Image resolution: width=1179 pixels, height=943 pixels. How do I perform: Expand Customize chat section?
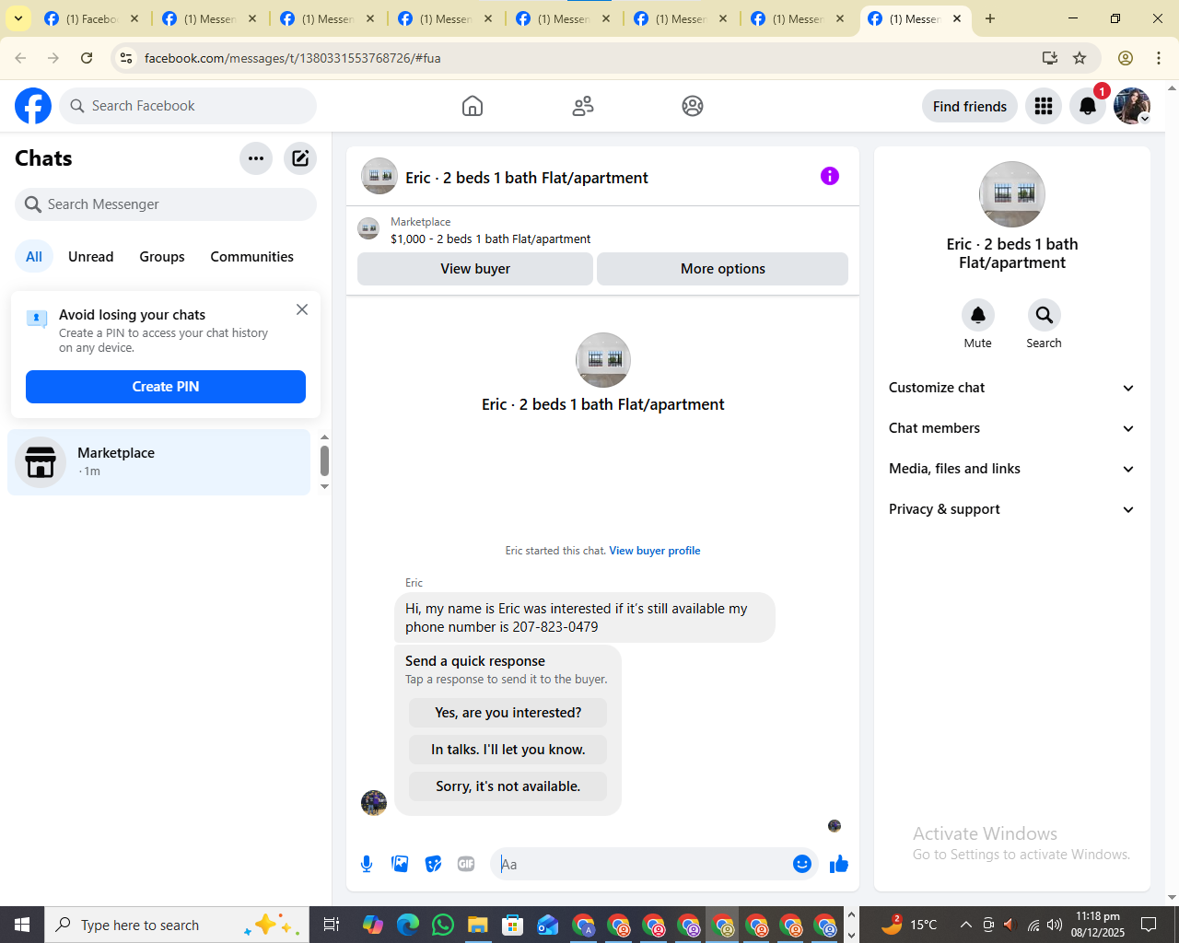[1011, 388]
